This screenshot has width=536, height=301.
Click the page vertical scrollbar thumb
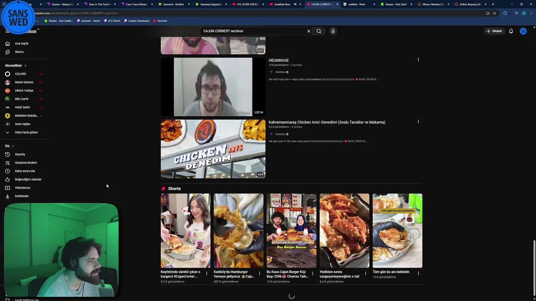tap(534, 268)
